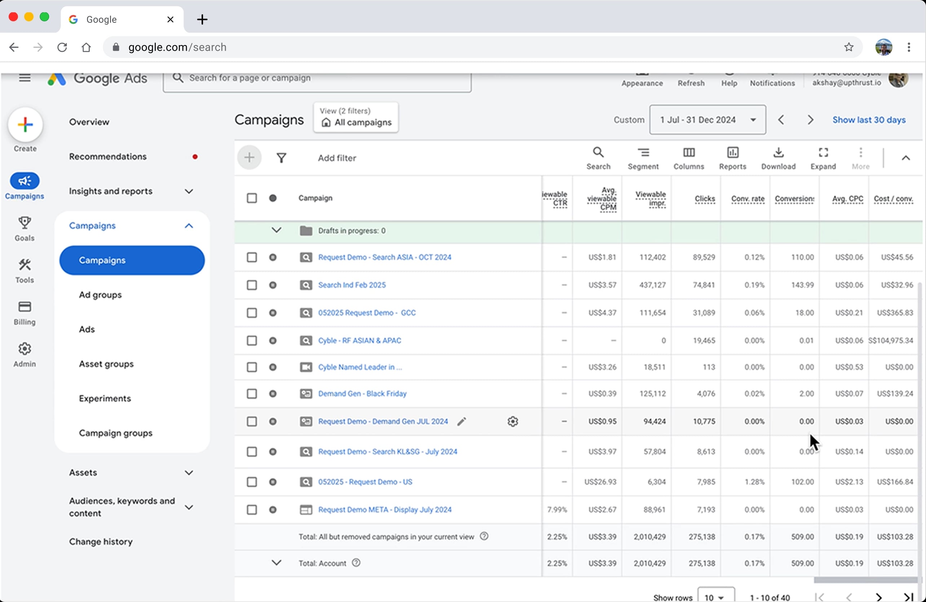926x602 pixels.
Task: Open the Google Ads hamburger menu
Action: click(x=25, y=78)
